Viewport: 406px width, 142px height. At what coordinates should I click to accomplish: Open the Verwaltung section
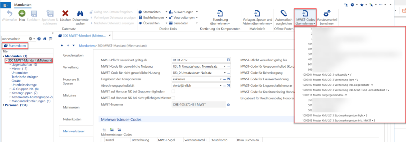point(71,67)
